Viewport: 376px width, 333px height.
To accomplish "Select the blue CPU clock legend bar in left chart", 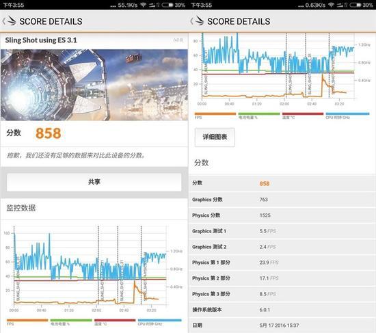I will click(160, 320).
